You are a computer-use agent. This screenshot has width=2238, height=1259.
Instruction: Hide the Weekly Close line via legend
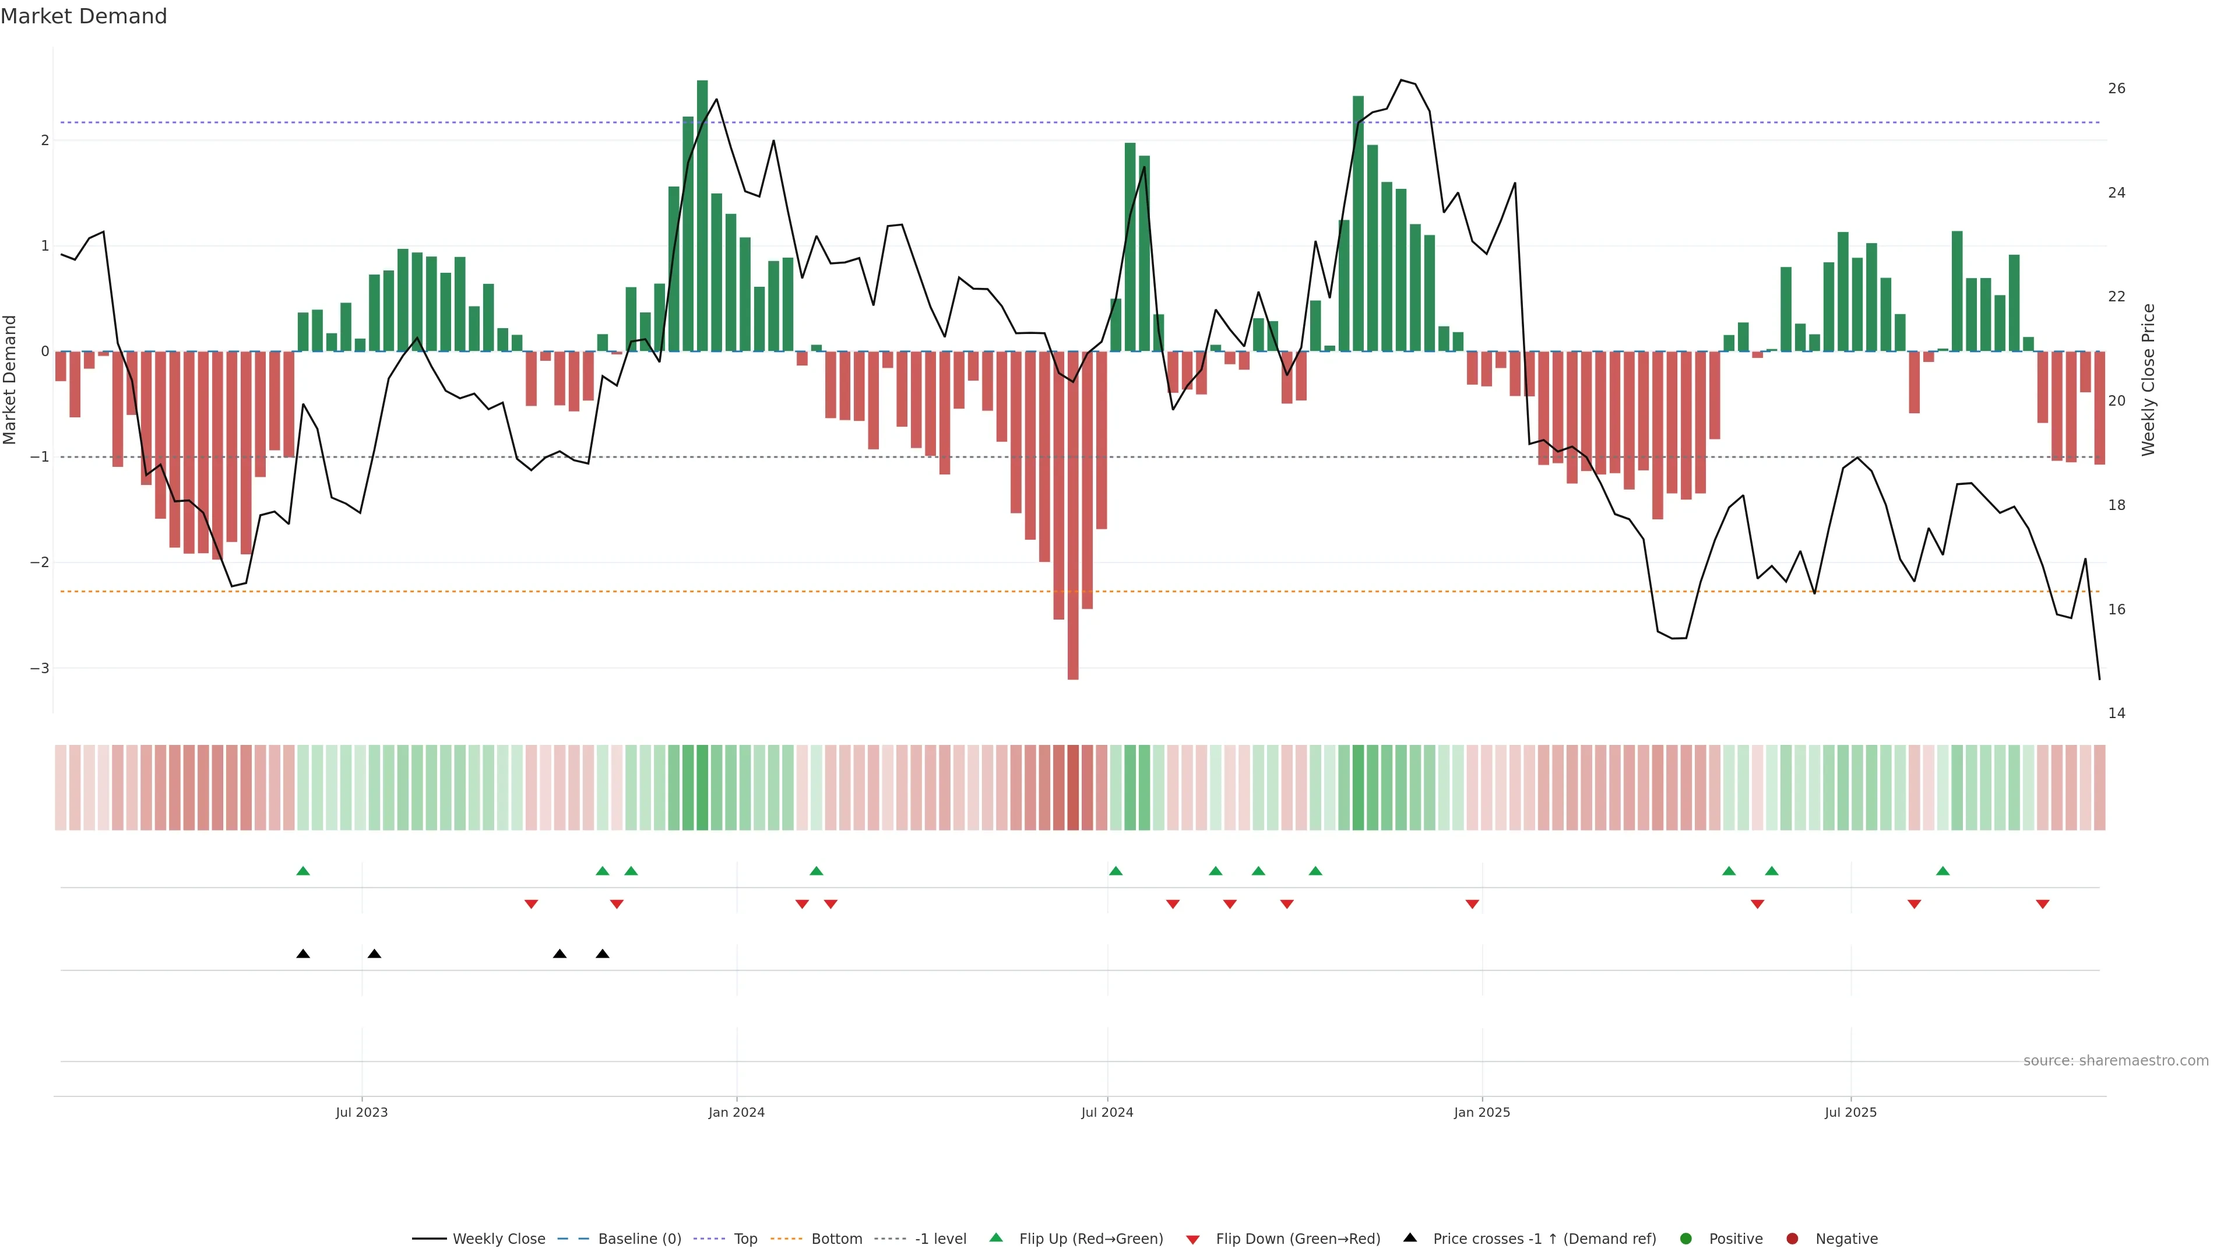pyautogui.click(x=498, y=1239)
